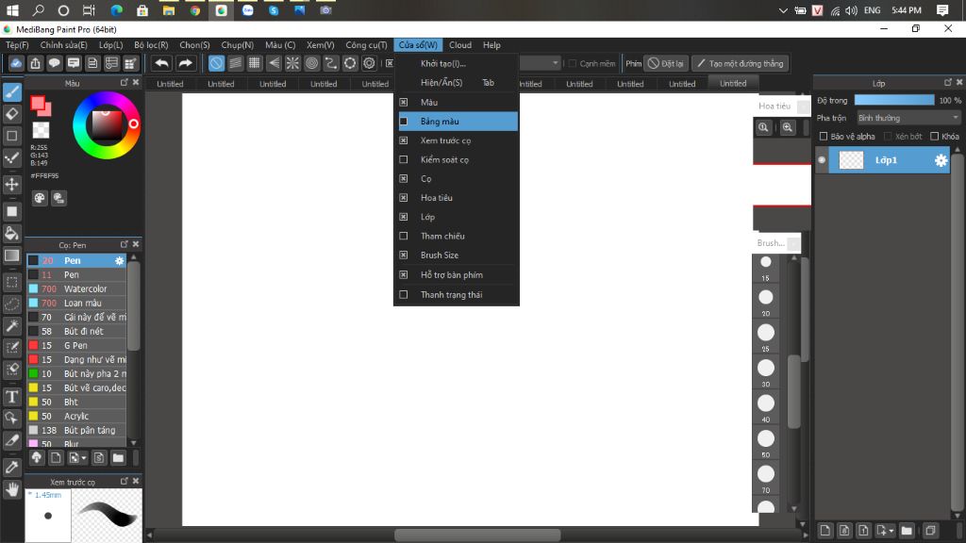
Task: Adjust Độ trong opacity slider
Action: (x=894, y=100)
